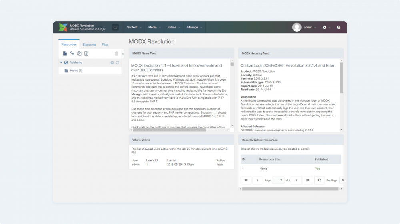Viewport: 400px width, 224px height.
Task: Click the add resource plus icon on Website
Action: (112, 63)
